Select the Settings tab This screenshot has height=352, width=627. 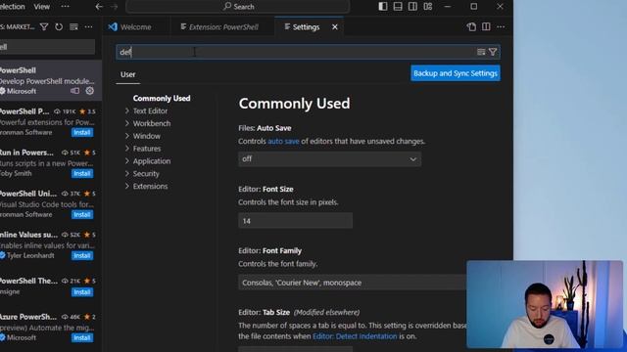pos(306,26)
